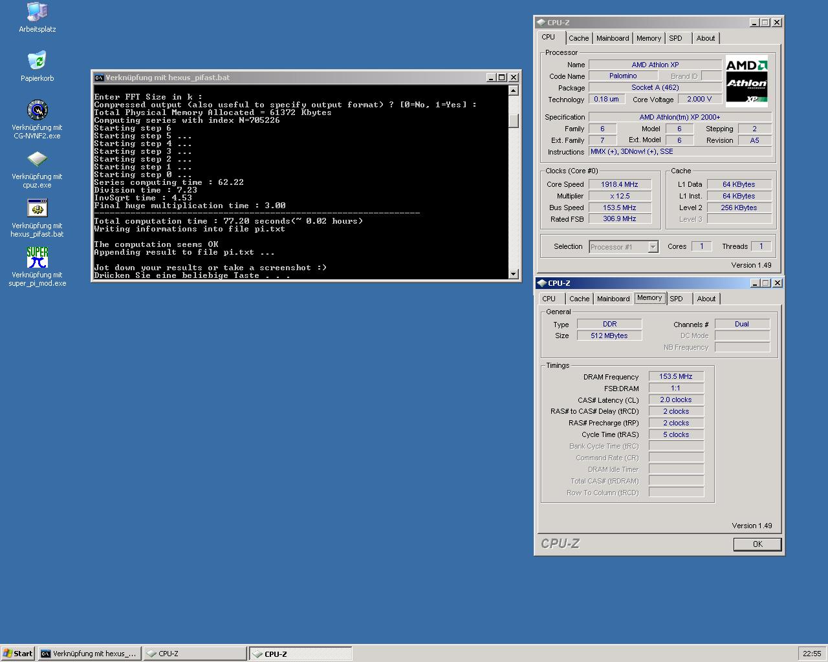Switch to Cache tab in lower CPU-Z
The height and width of the screenshot is (662, 828).
coord(580,299)
